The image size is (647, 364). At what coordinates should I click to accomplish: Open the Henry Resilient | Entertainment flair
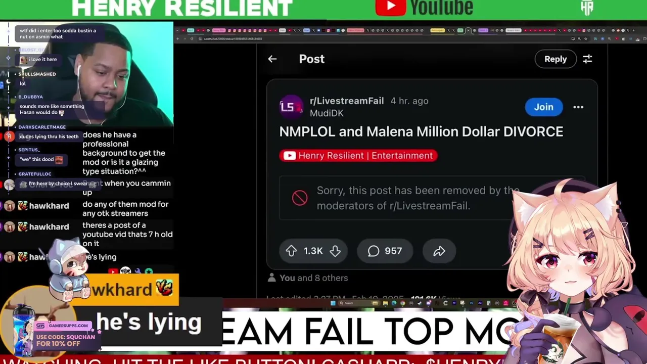click(358, 156)
